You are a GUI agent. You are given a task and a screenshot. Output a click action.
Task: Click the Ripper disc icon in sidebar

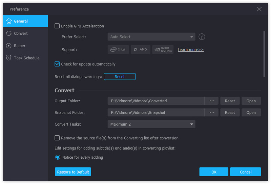[x=9, y=46]
